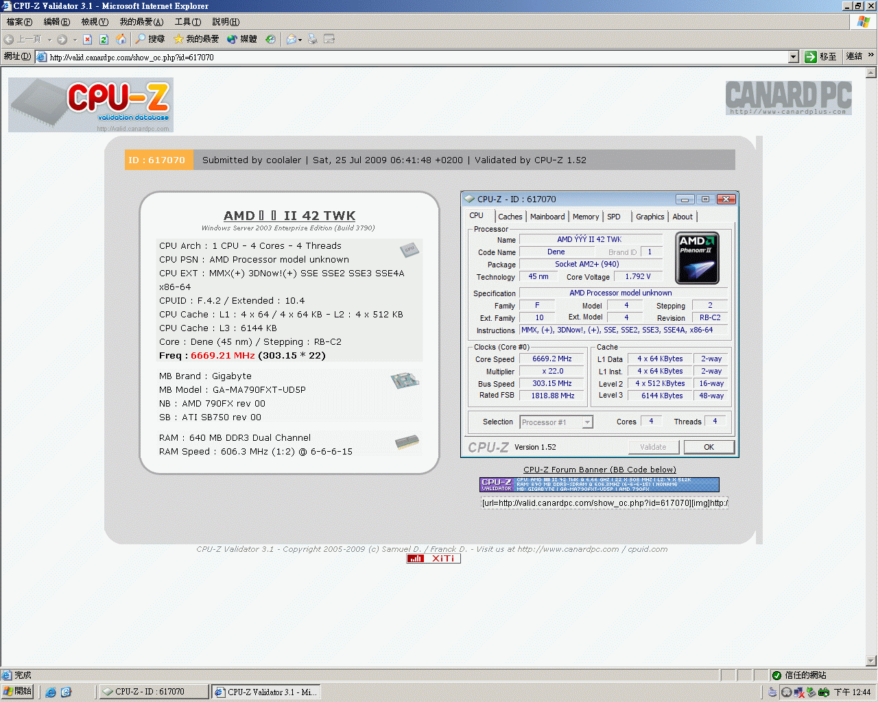Switch to the Caches tab
Screen dimensions: 878x702
[510, 217]
